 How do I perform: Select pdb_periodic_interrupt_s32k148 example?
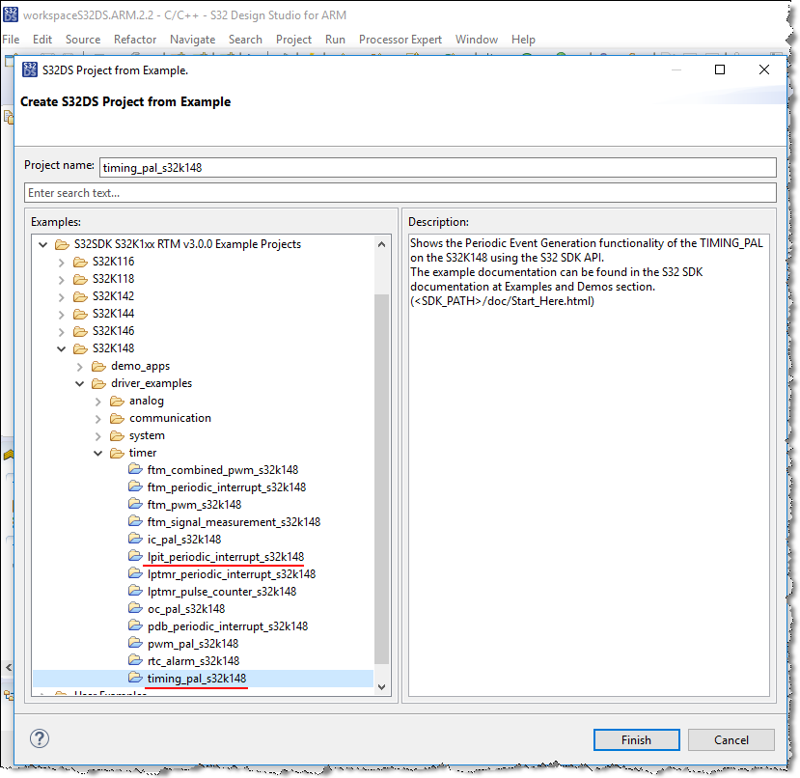click(228, 625)
